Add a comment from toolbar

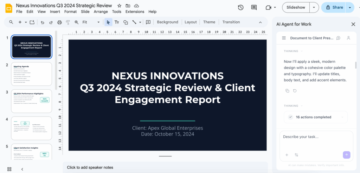tap(148, 22)
